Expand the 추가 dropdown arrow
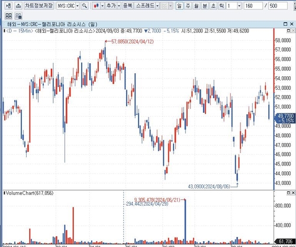 coord(119,6)
